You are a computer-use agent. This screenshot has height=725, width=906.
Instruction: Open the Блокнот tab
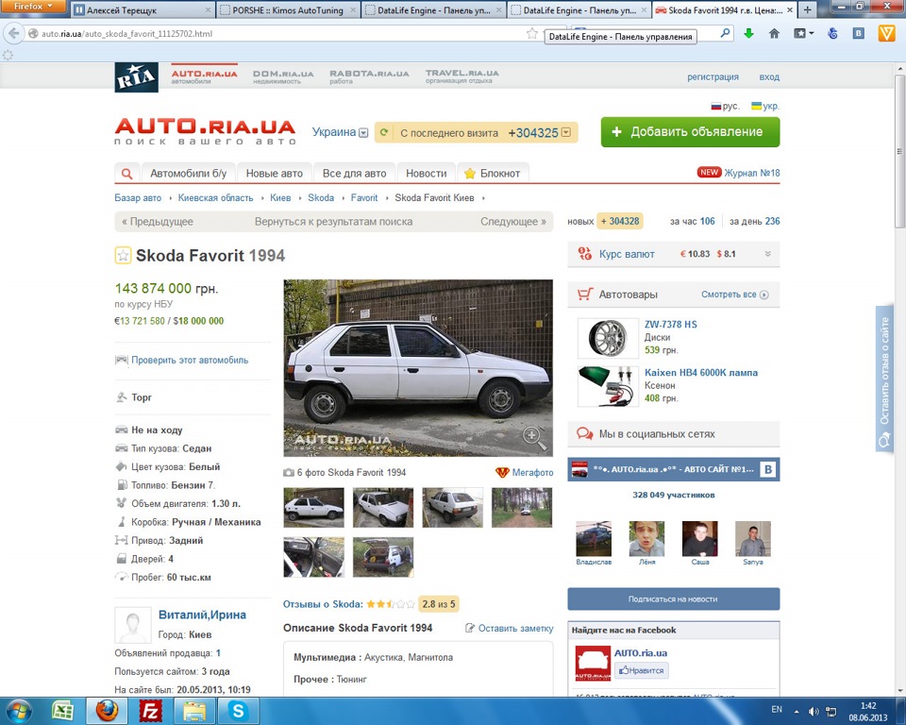[493, 174]
